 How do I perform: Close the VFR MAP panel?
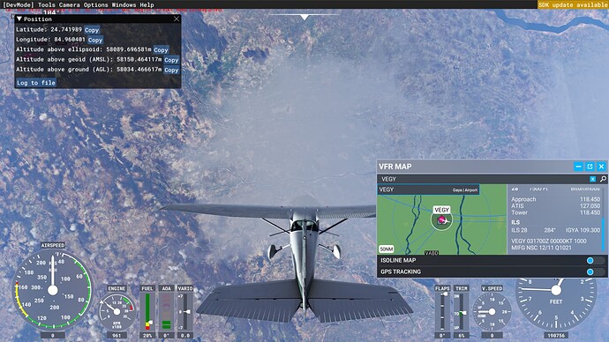(601, 167)
